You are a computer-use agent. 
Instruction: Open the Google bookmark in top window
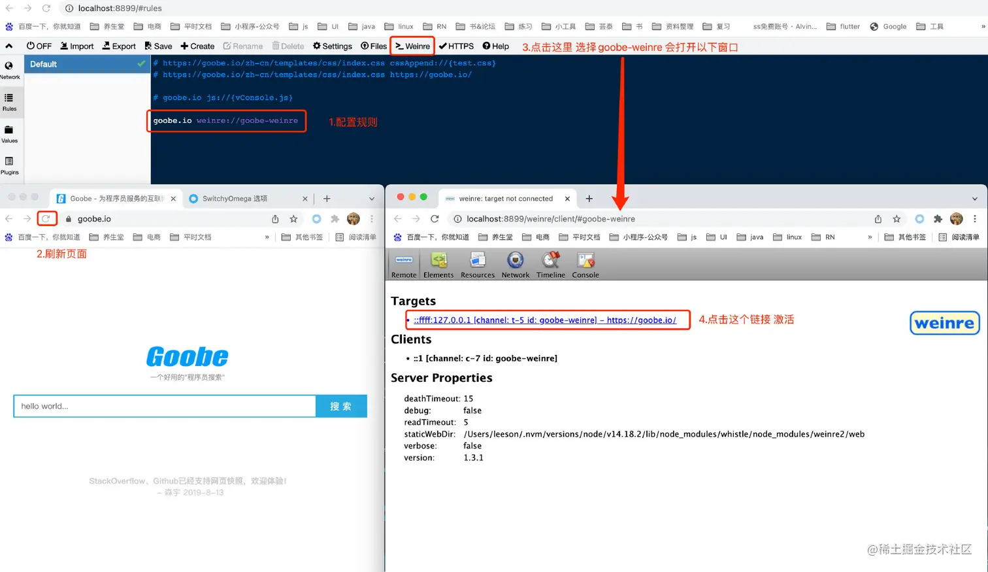(888, 27)
